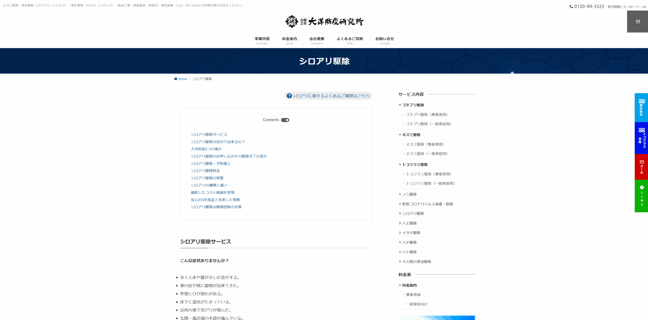Open ゴキブリ駆除（事業者用） sidebar link
648x320 pixels.
[x=427, y=114]
